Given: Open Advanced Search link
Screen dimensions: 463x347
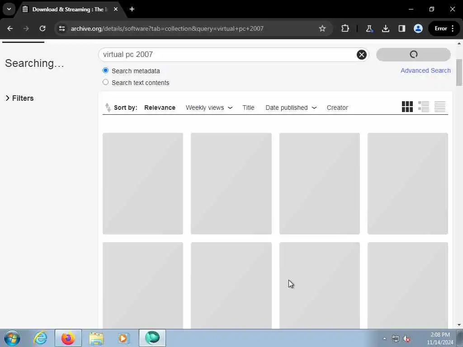Looking at the screenshot, I should (x=425, y=70).
